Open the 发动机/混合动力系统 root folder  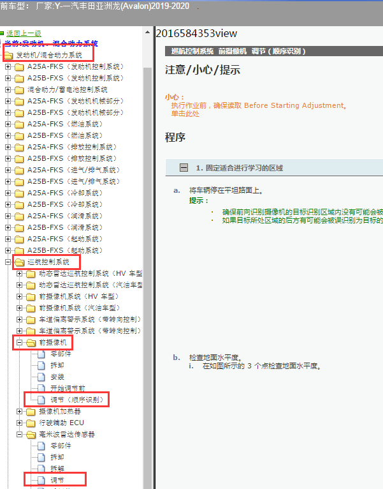pyautogui.click(x=49, y=55)
